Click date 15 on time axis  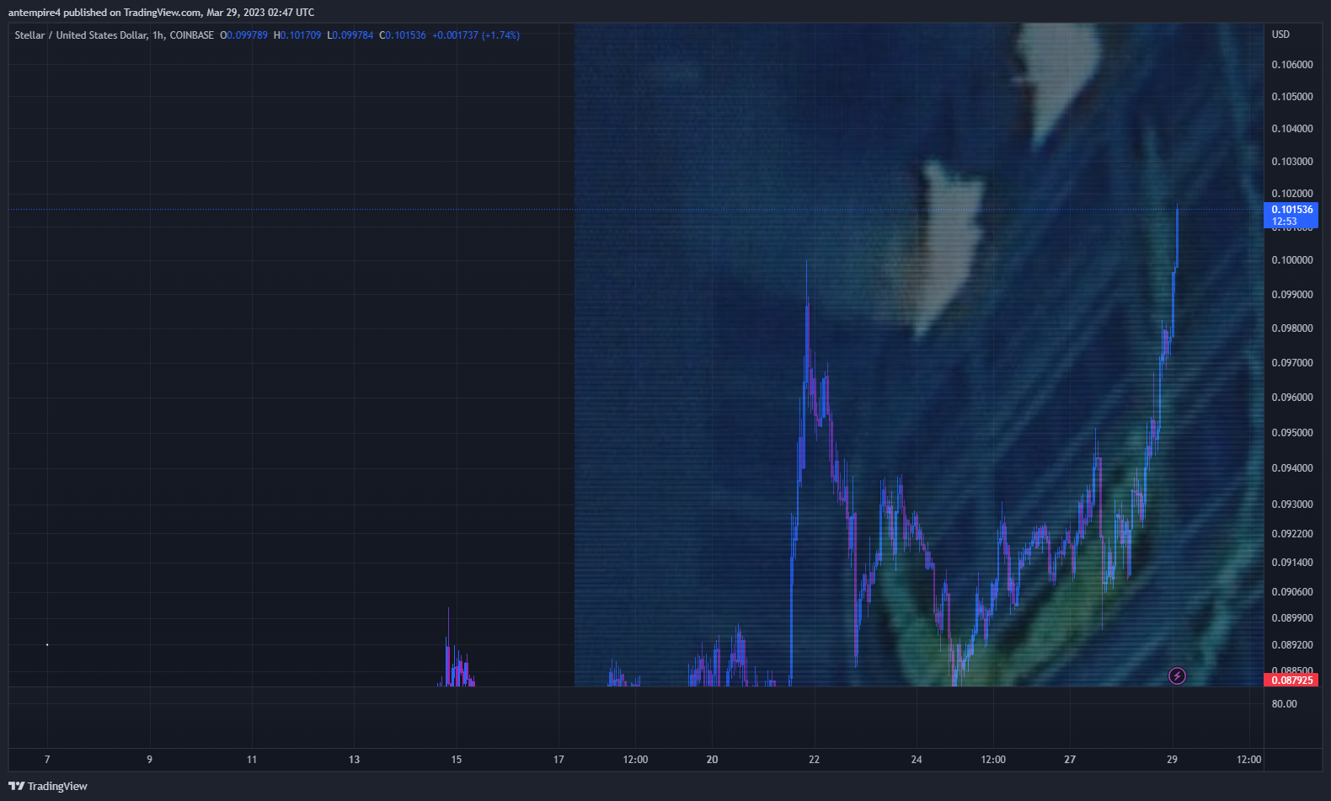457,760
